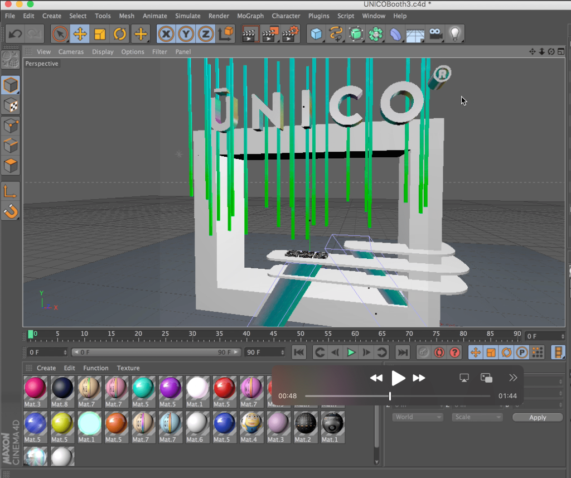
Task: Click Render to Picture Viewer icon
Action: pos(270,34)
